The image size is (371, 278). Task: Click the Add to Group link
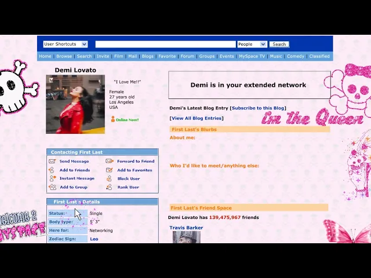click(74, 187)
